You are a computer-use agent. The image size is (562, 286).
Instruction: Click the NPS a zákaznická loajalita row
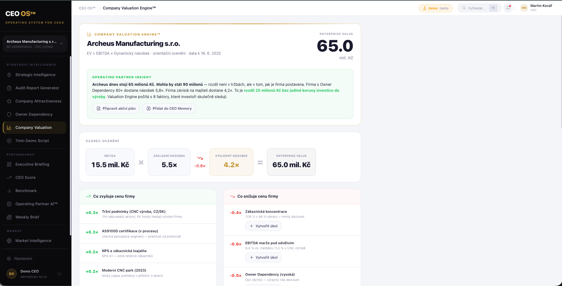(x=148, y=253)
